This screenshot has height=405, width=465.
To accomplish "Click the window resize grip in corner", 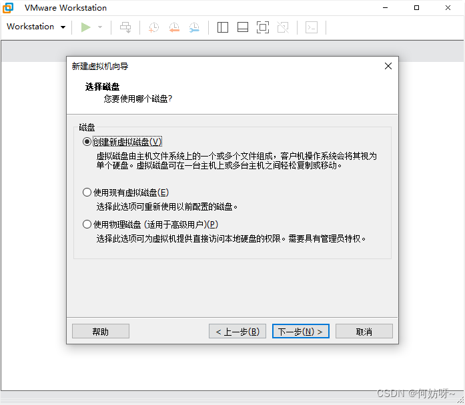I will (460, 400).
